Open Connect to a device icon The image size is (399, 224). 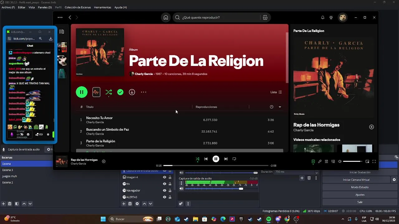click(333, 161)
